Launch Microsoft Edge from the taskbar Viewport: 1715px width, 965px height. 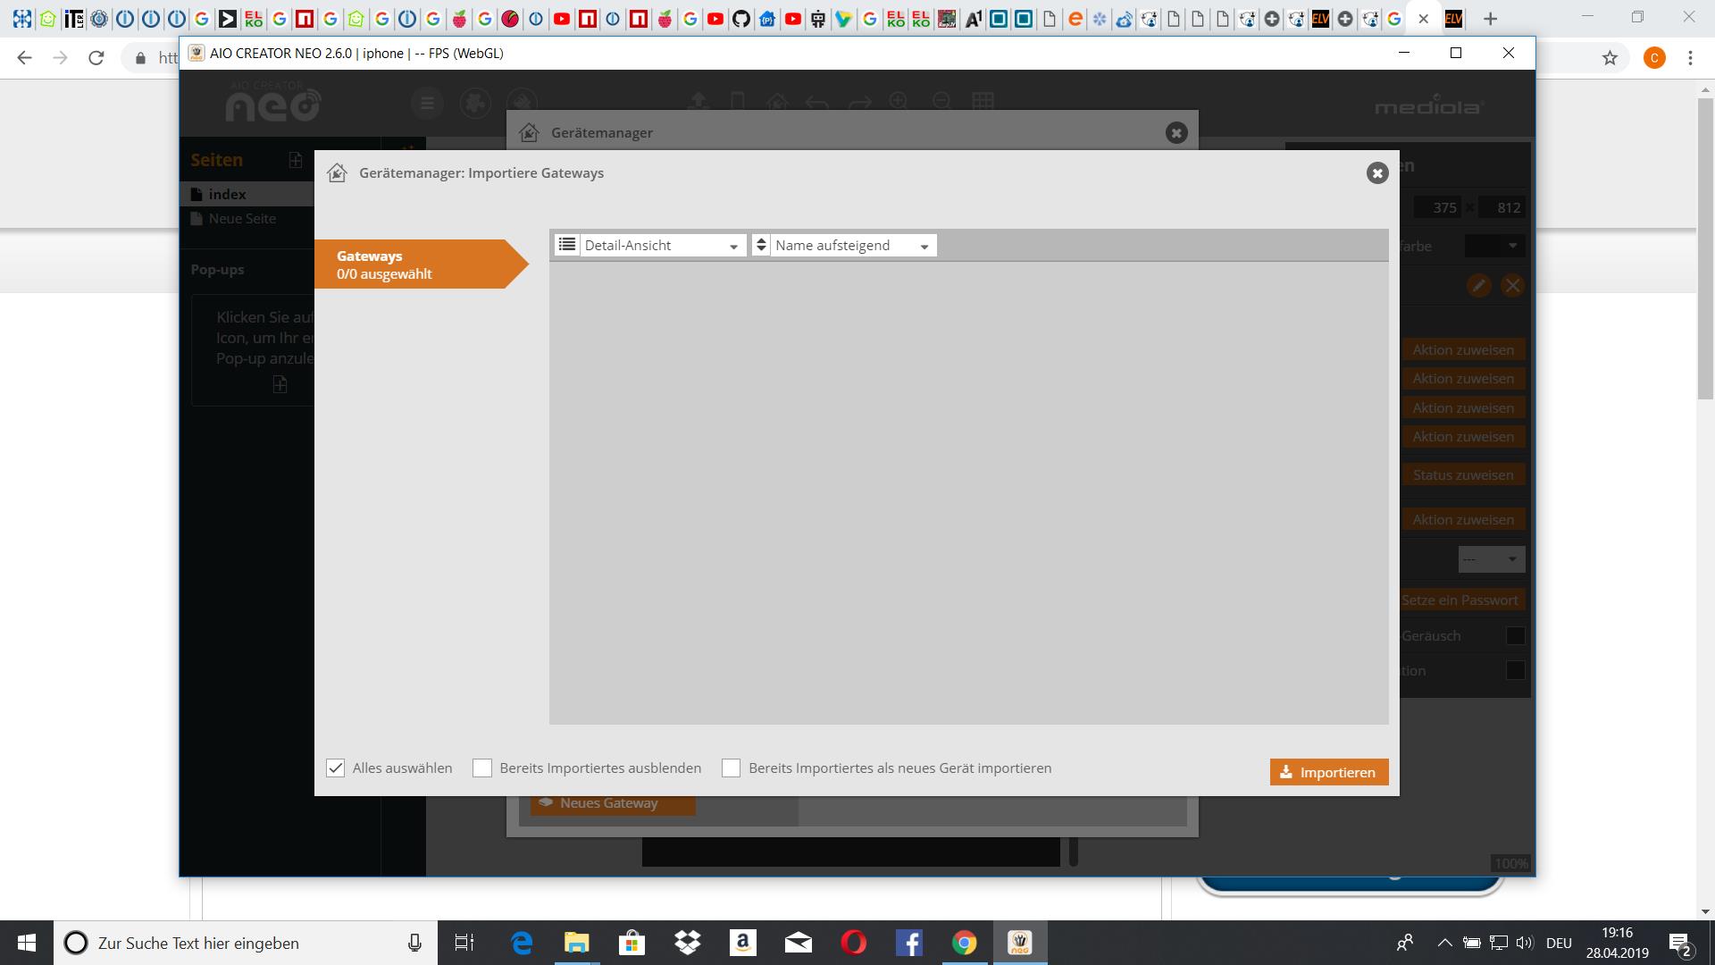tap(522, 943)
